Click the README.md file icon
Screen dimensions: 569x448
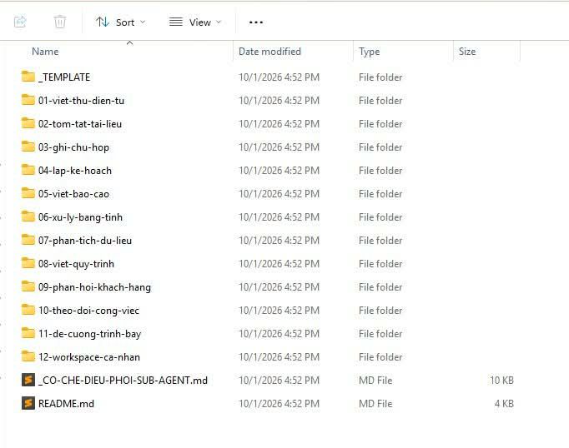pos(28,403)
